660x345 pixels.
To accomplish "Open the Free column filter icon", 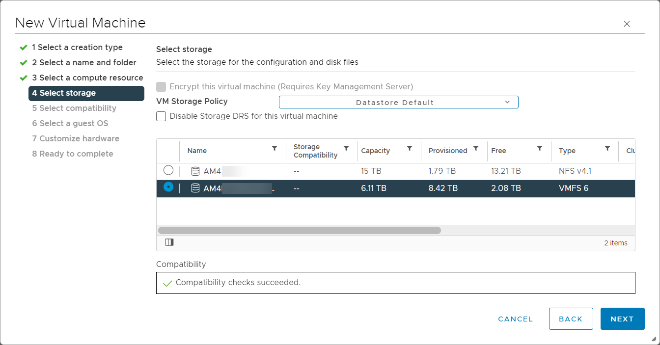I will click(x=540, y=148).
